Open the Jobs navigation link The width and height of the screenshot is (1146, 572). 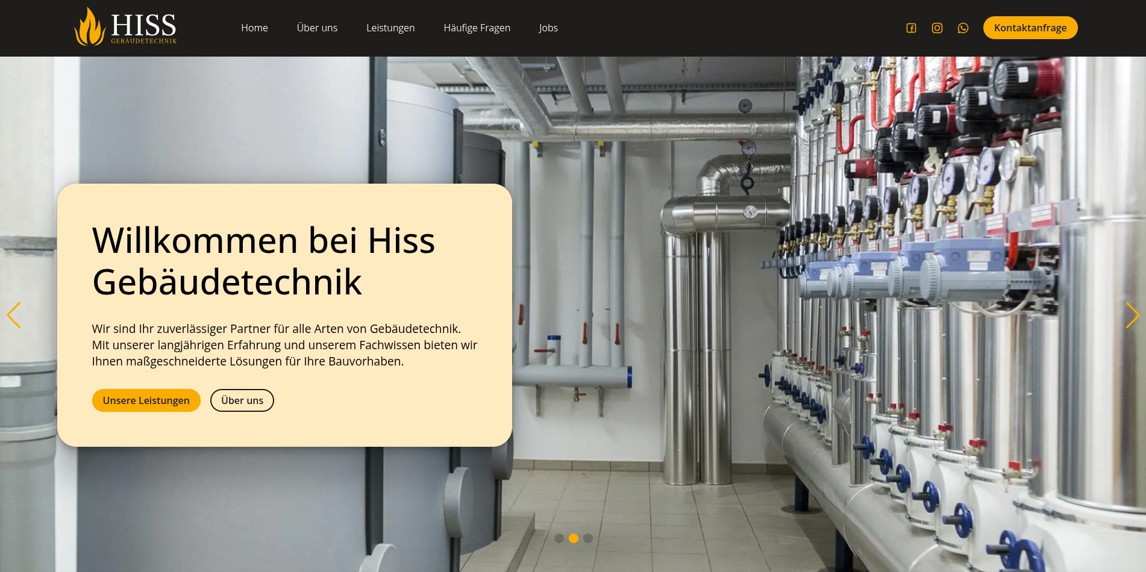548,28
